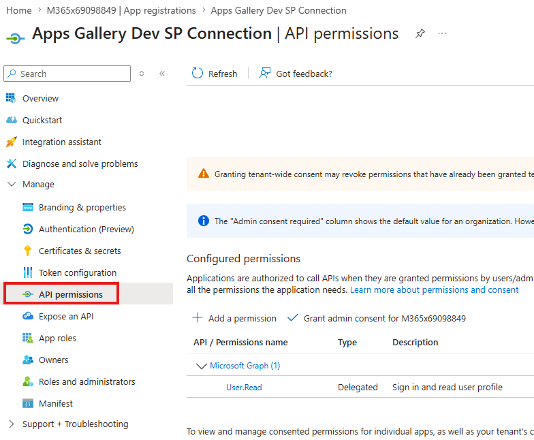Click the Certificates & secrets key icon
The height and width of the screenshot is (440, 534).
(x=27, y=251)
